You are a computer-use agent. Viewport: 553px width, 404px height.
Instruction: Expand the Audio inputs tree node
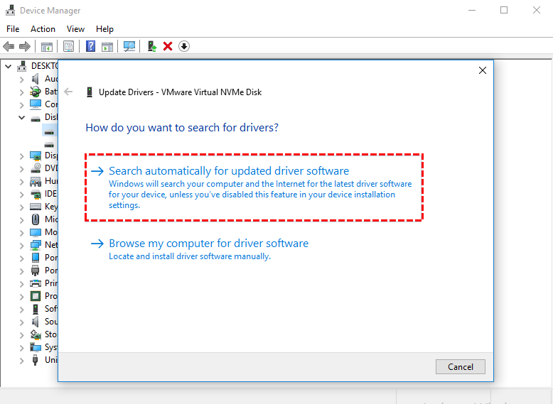22,79
